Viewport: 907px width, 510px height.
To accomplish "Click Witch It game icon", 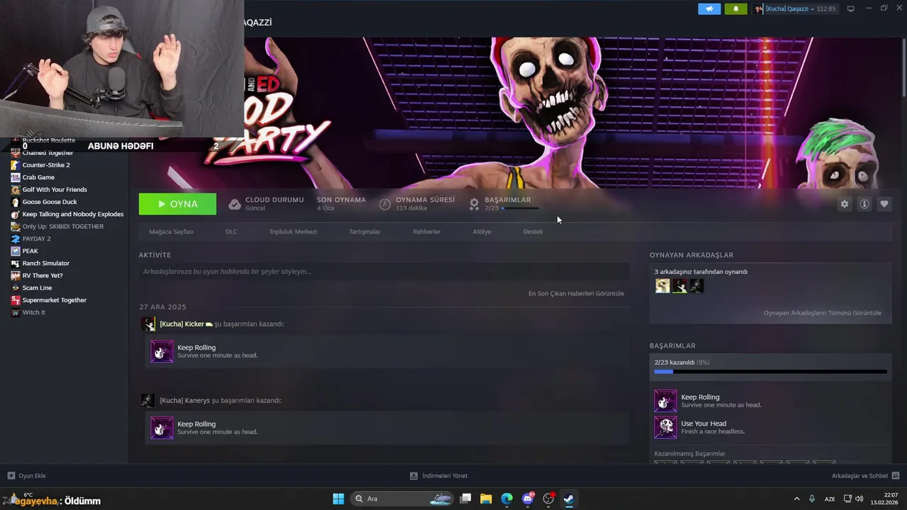I will tap(16, 312).
